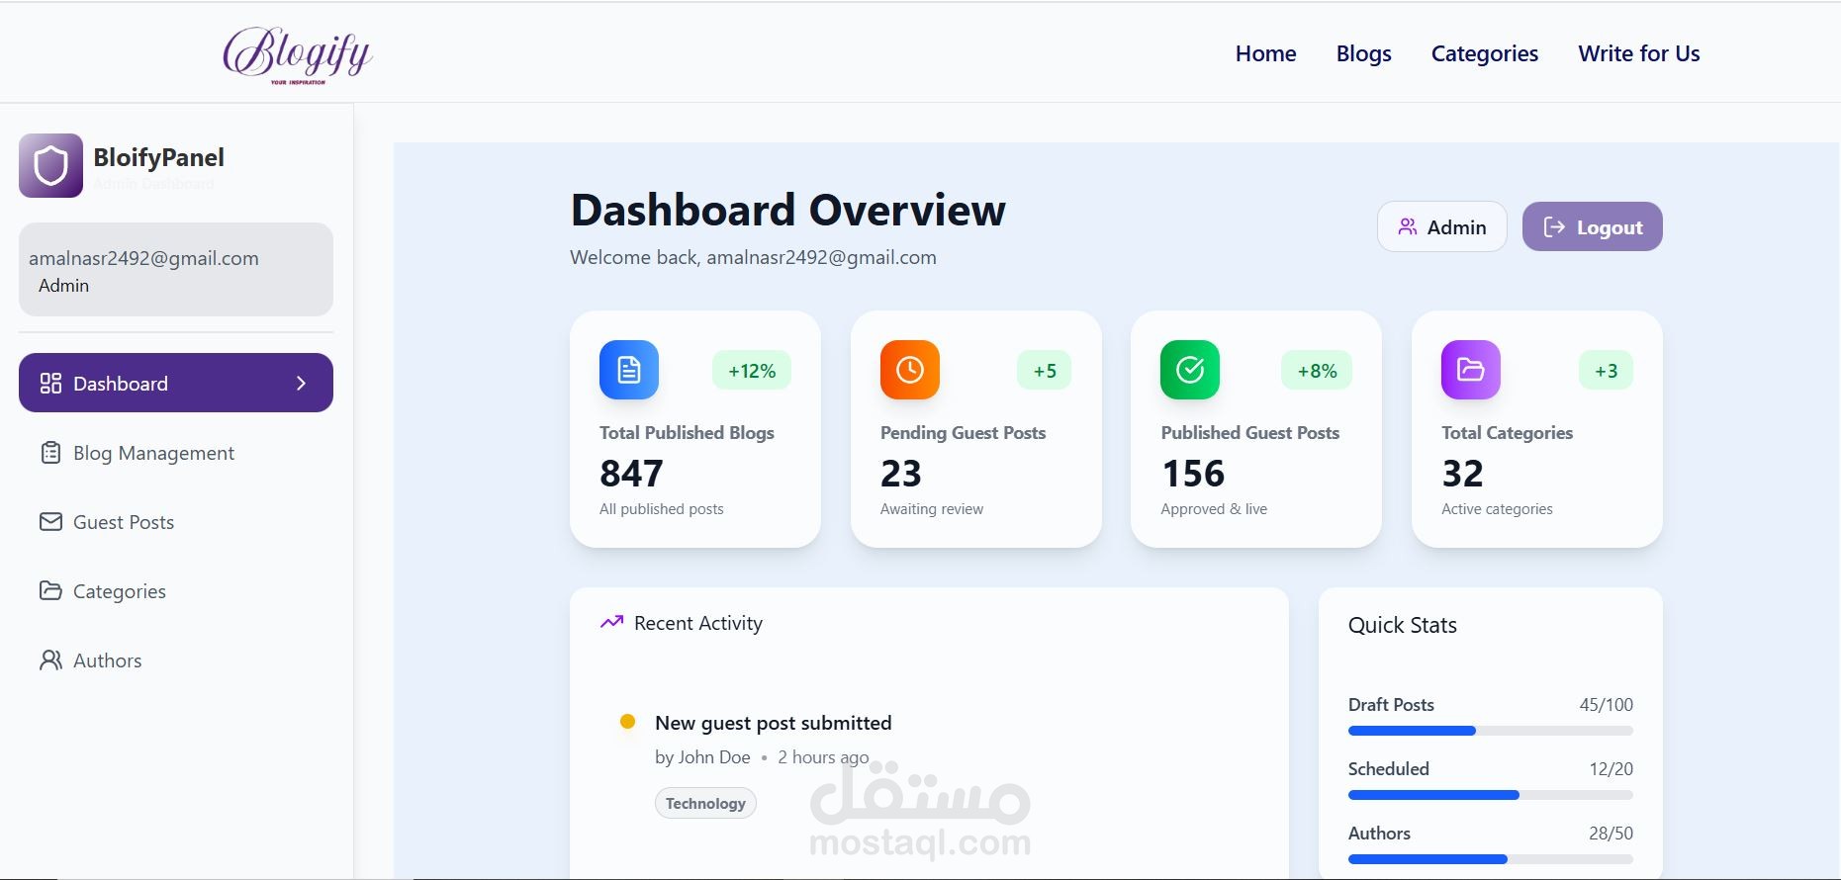Viewport: 1841px width, 880px height.
Task: Click the purple folder icon on Total Categories
Action: pyautogui.click(x=1471, y=370)
